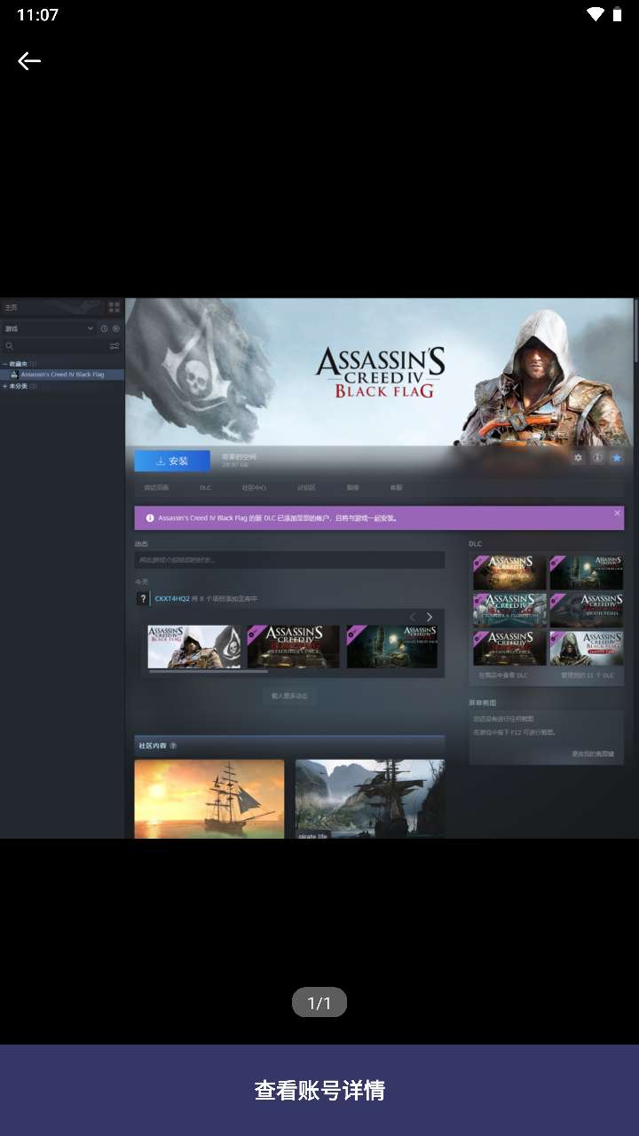Image resolution: width=639 pixels, height=1136 pixels.
Task: Click the blue 安装 install button
Action: (172, 461)
